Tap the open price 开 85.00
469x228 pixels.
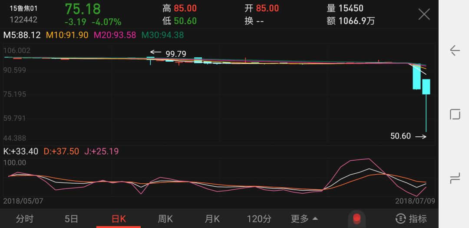click(x=262, y=8)
